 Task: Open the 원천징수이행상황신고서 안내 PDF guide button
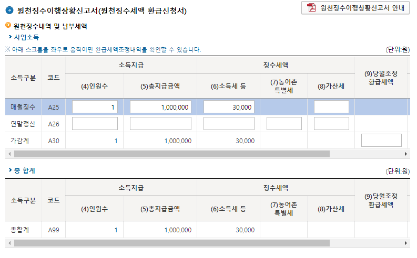[x=355, y=8]
